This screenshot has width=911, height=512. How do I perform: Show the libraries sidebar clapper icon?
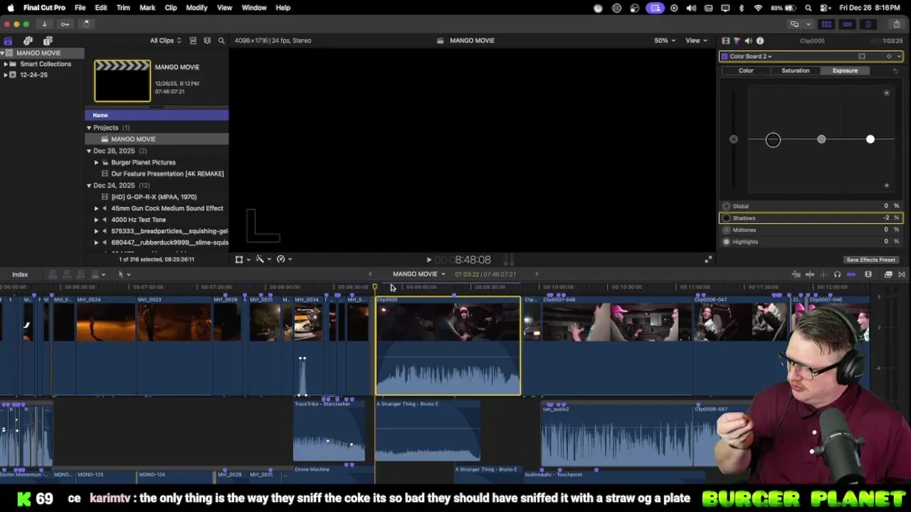pyautogui.click(x=8, y=41)
